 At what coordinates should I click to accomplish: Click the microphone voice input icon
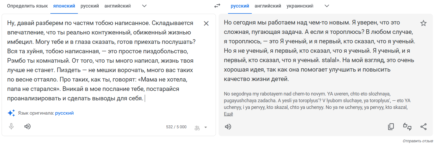click(x=11, y=126)
